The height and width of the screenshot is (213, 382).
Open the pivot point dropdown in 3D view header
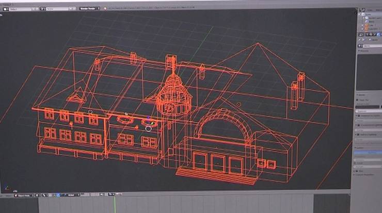45,195
